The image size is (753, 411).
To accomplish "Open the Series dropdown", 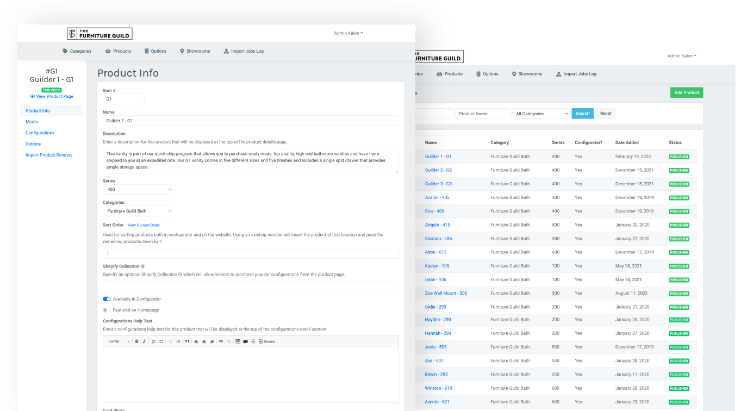I will point(138,189).
